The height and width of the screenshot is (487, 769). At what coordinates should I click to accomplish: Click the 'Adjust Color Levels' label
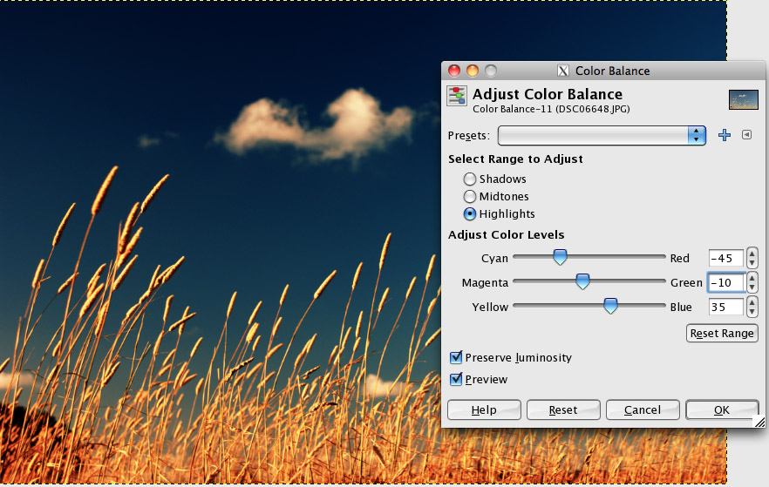[506, 234]
